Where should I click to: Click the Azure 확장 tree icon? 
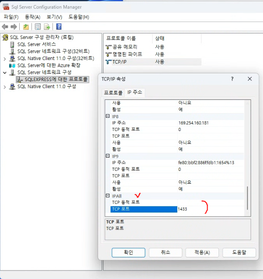point(12,66)
